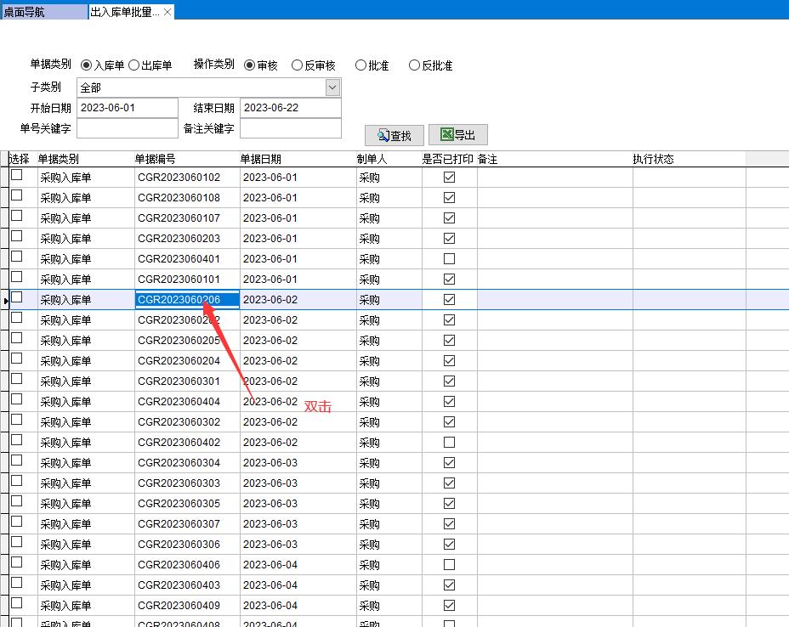Open the 出入库单批量 tab
789x627 pixels.
pos(124,12)
